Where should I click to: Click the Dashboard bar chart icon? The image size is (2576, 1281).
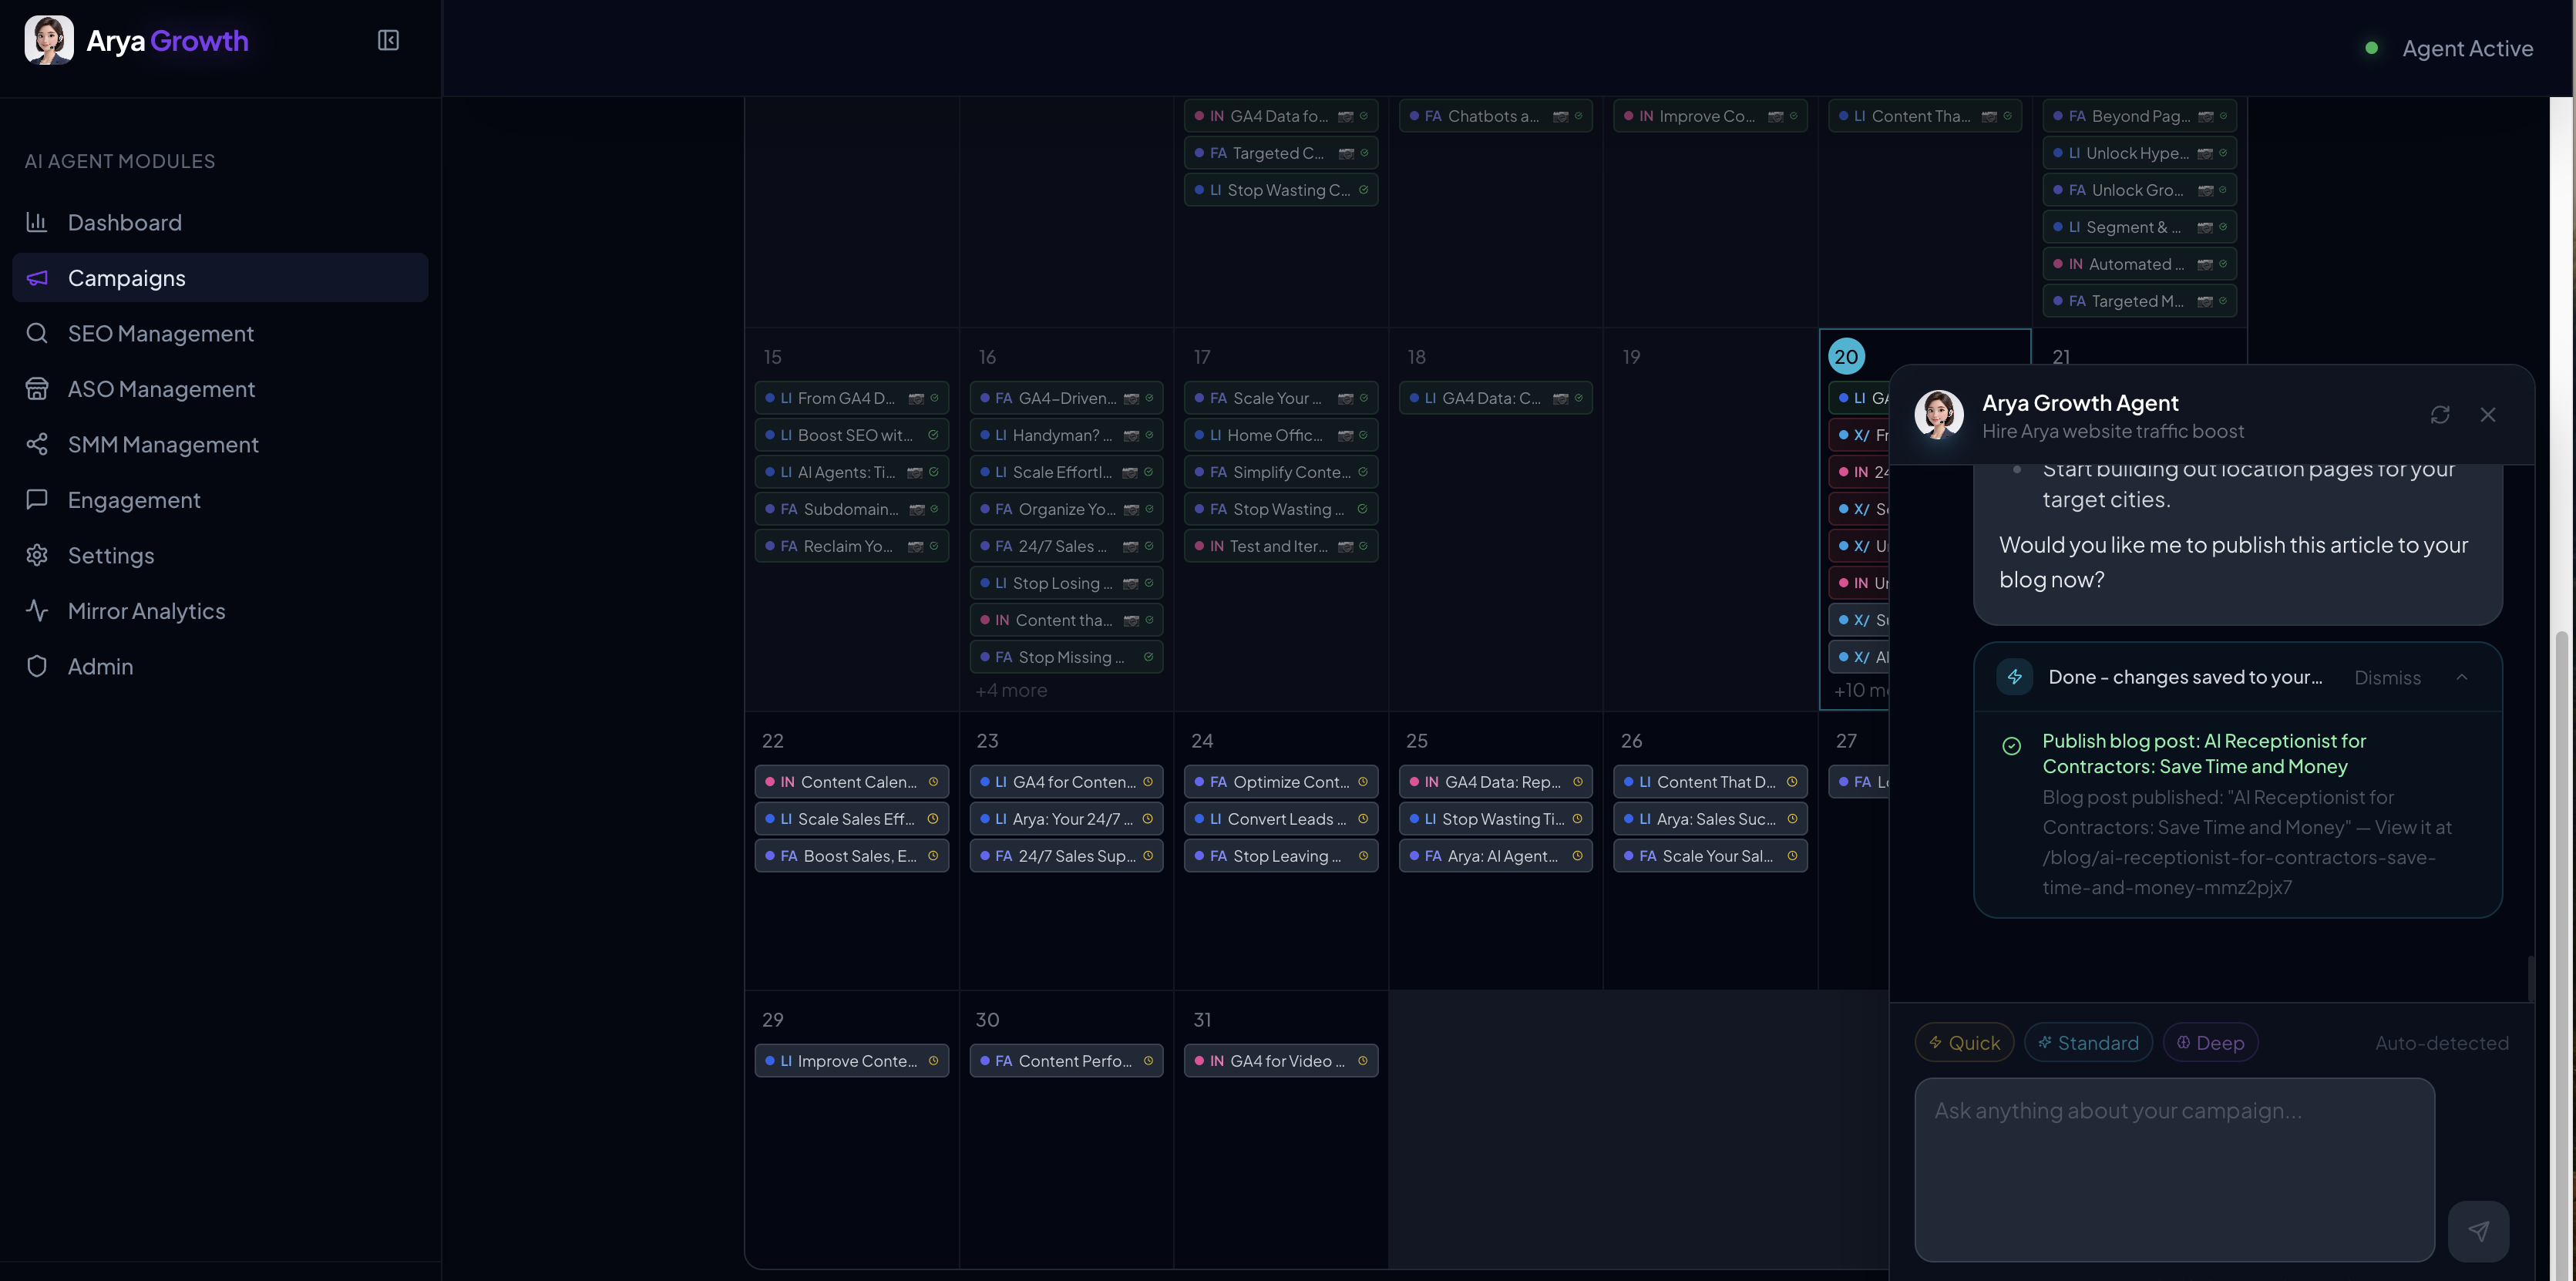[37, 222]
